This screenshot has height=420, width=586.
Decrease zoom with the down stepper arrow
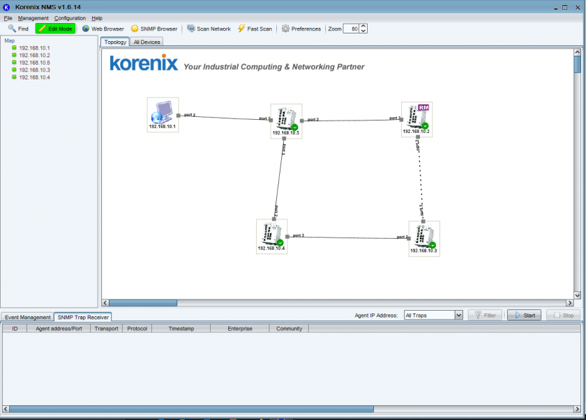coord(363,31)
